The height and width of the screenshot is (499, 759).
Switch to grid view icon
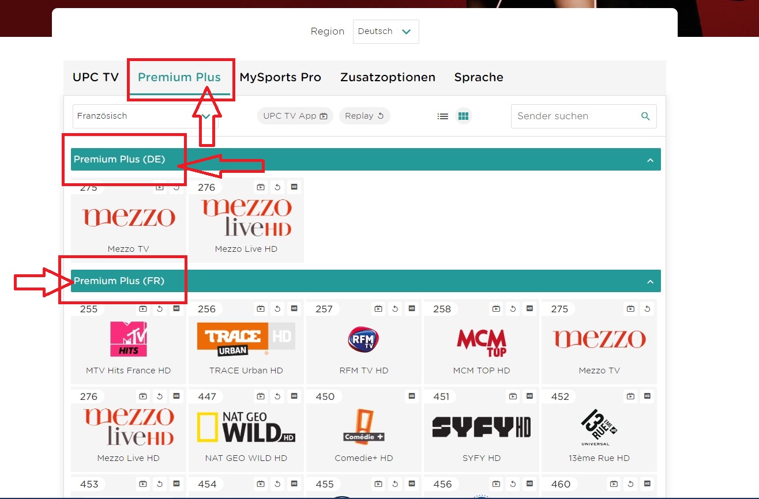pyautogui.click(x=463, y=116)
